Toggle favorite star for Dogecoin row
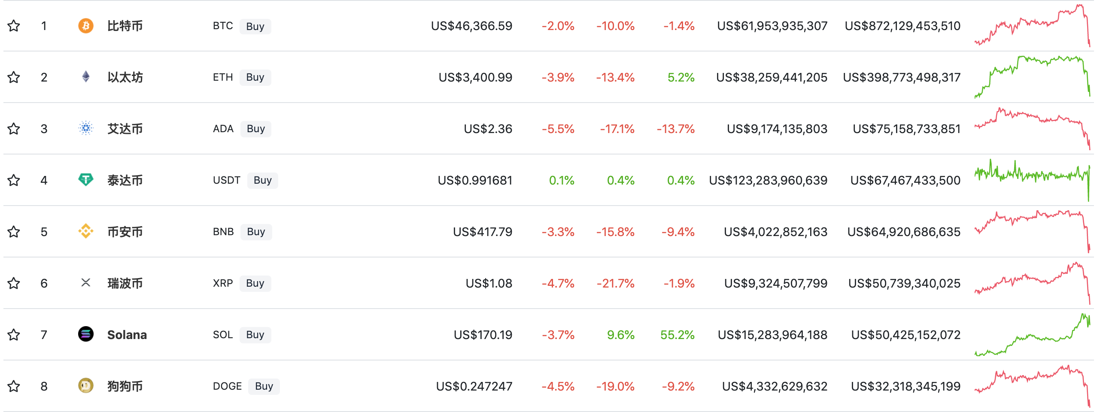The width and height of the screenshot is (1106, 412). click(14, 386)
